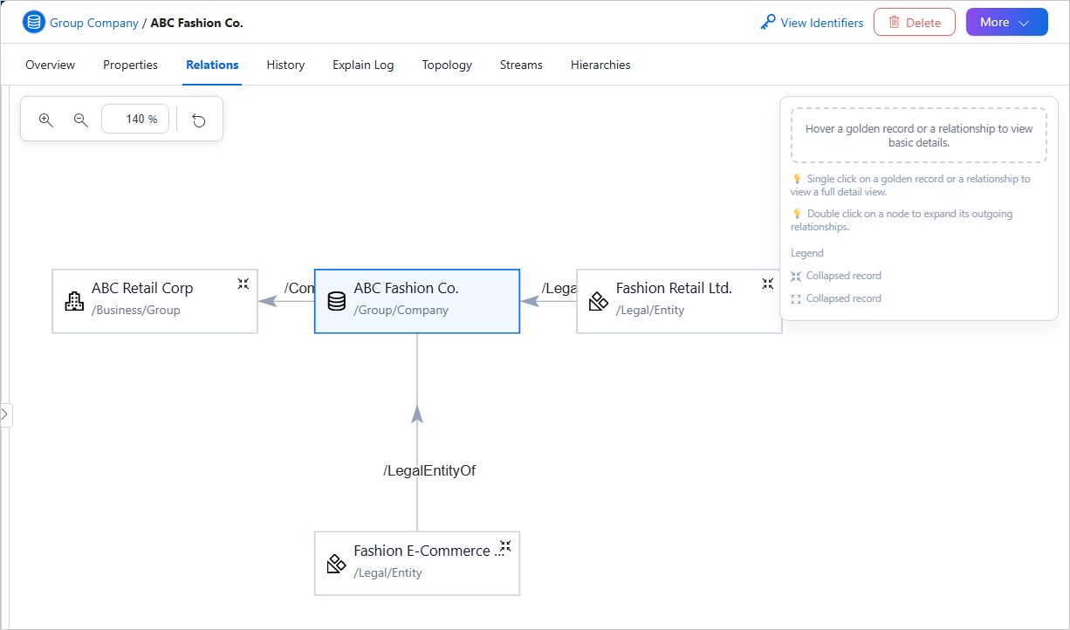Screen dimensions: 1070x630
Task: Click the database icon on ABC Fashion Co. node
Action: click(336, 301)
